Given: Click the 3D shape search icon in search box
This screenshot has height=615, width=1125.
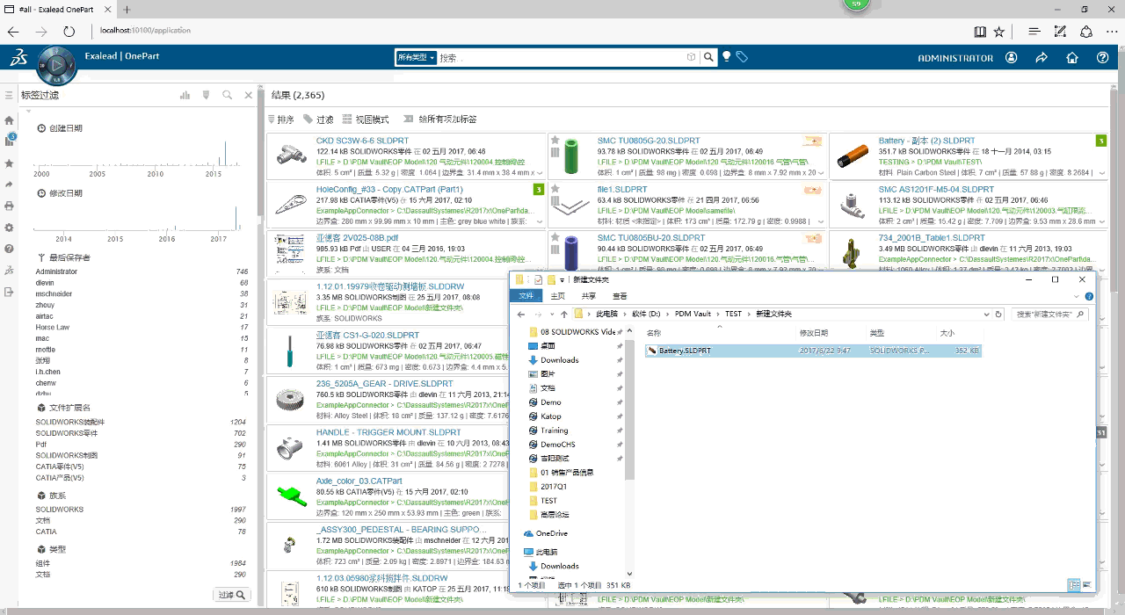Looking at the screenshot, I should click(692, 57).
